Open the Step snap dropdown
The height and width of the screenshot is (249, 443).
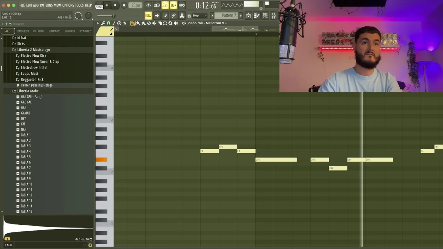(x=199, y=16)
